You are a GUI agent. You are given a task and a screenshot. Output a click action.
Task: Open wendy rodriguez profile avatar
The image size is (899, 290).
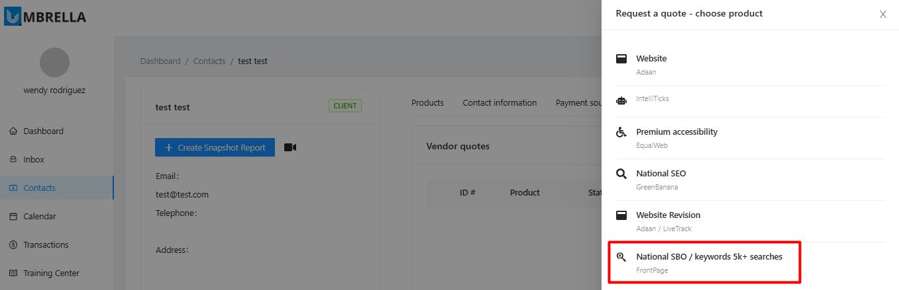54,63
